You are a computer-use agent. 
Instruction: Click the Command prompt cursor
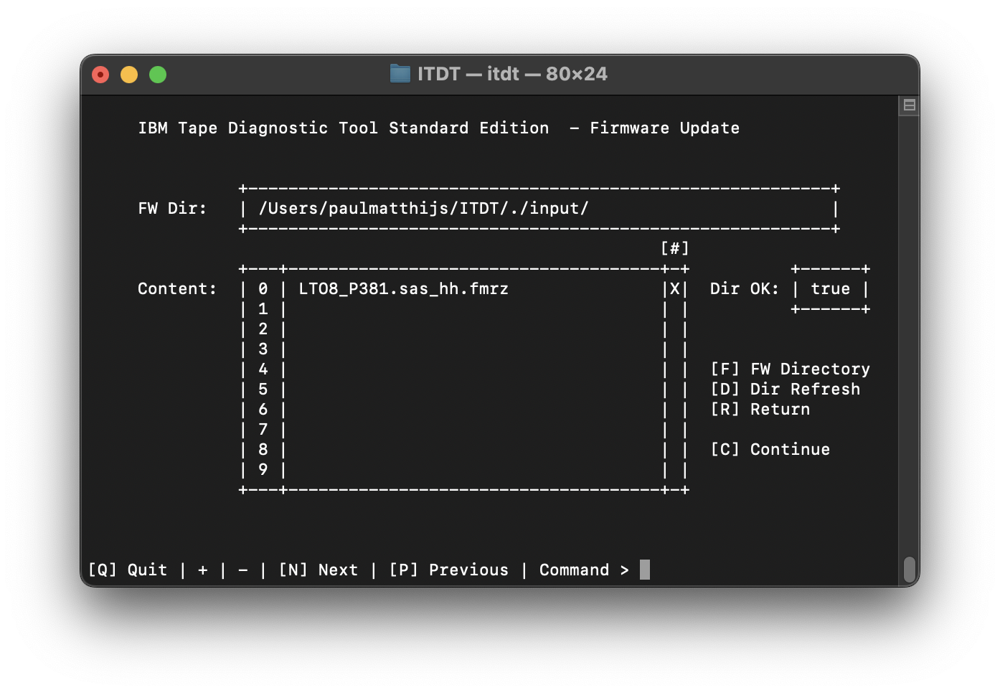tap(644, 570)
